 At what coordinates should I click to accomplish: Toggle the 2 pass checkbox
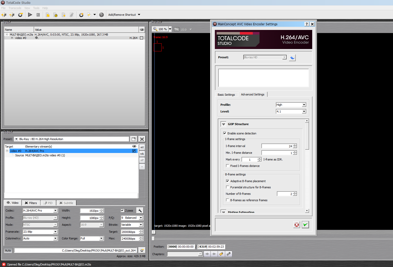coord(122,210)
